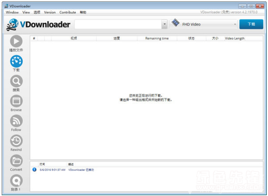The width and height of the screenshot is (268, 196).
Task: Open the Version menu
Action: (x=50, y=12)
